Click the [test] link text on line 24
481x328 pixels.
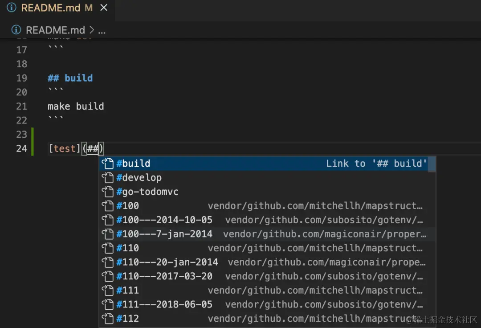[65, 149]
